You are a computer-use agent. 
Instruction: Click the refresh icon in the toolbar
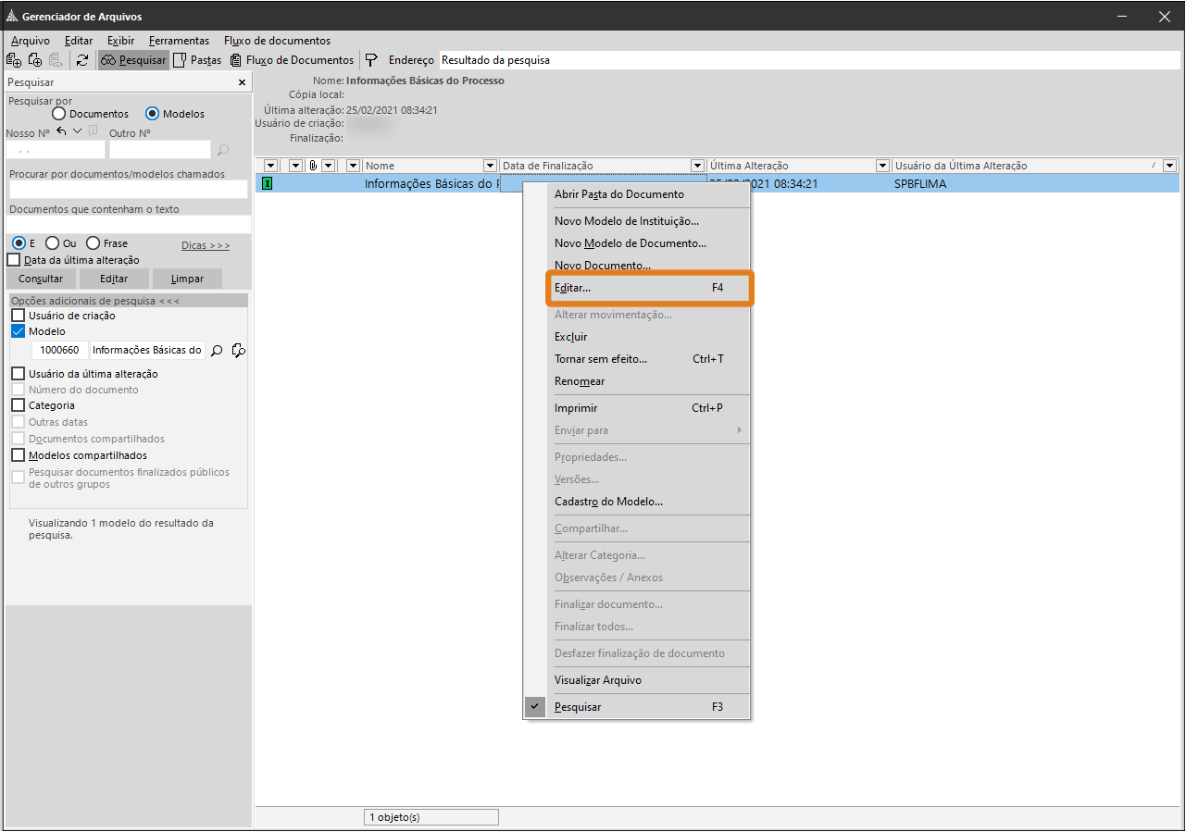82,60
